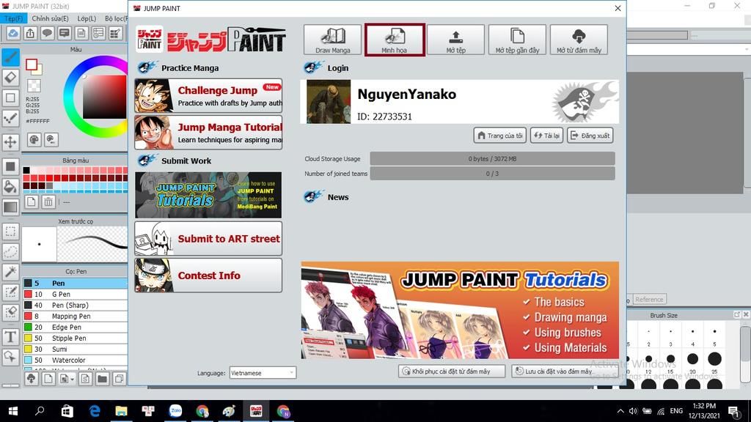Click duplicate brush icon below brush list
Image resolution: width=751 pixels, height=422 pixels.
point(120,379)
